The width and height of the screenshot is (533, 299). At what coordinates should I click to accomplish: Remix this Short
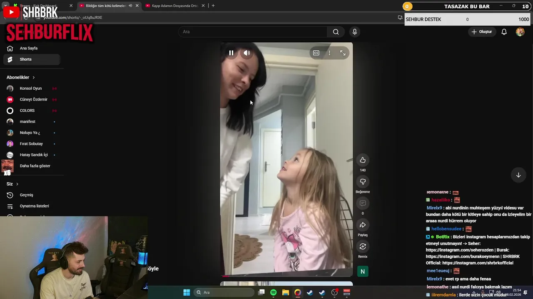[x=363, y=247]
